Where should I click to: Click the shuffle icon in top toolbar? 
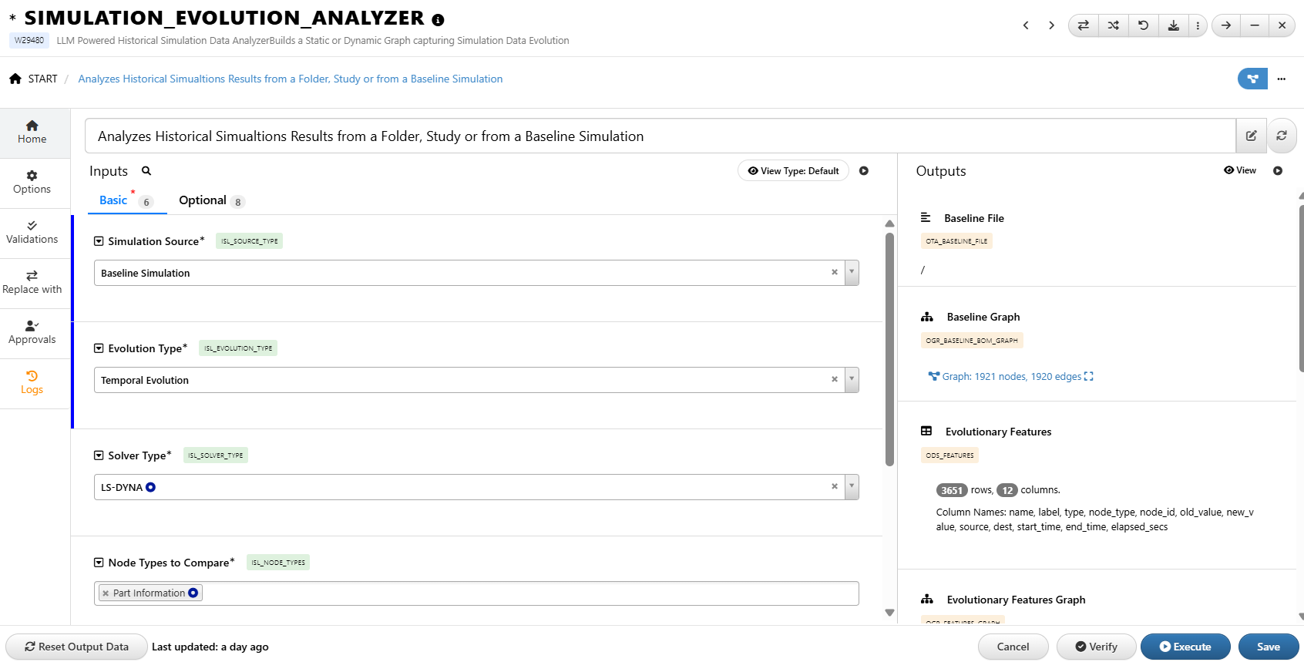[x=1113, y=25]
